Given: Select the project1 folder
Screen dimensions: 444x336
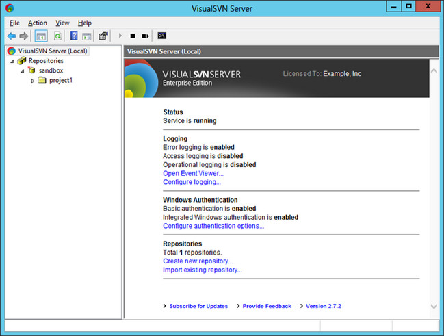Looking at the screenshot, I should tap(61, 81).
